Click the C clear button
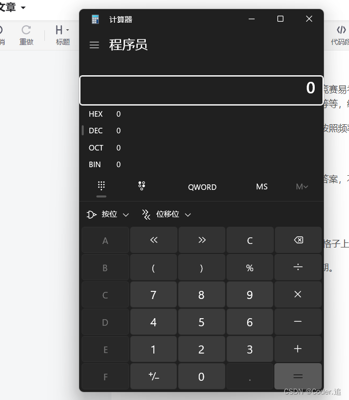Viewport: 349px width, 400px height. [250, 240]
